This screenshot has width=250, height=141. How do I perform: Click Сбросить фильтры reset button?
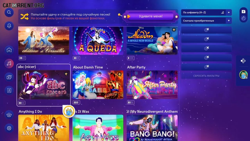(x=206, y=76)
